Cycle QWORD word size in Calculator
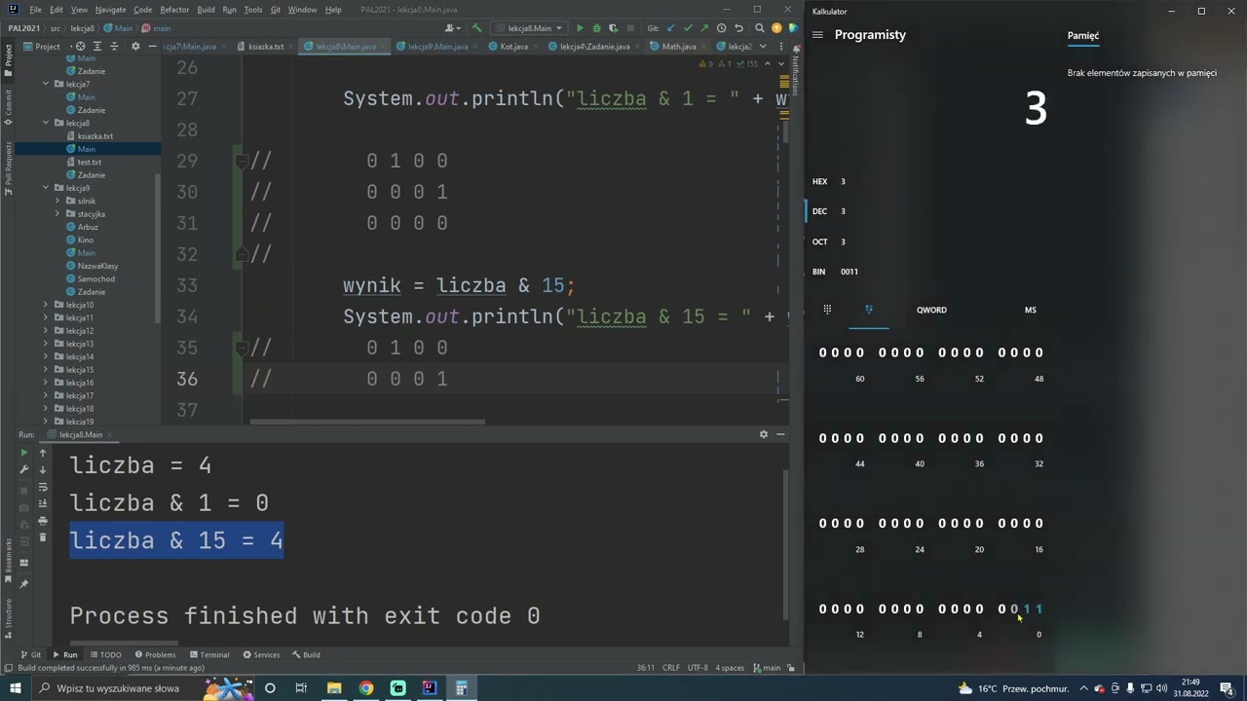The width and height of the screenshot is (1247, 701). [931, 310]
